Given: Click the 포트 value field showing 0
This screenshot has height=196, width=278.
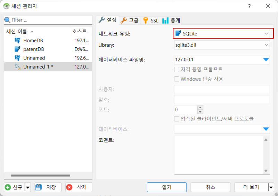Looking at the screenshot, I should point(186,110).
